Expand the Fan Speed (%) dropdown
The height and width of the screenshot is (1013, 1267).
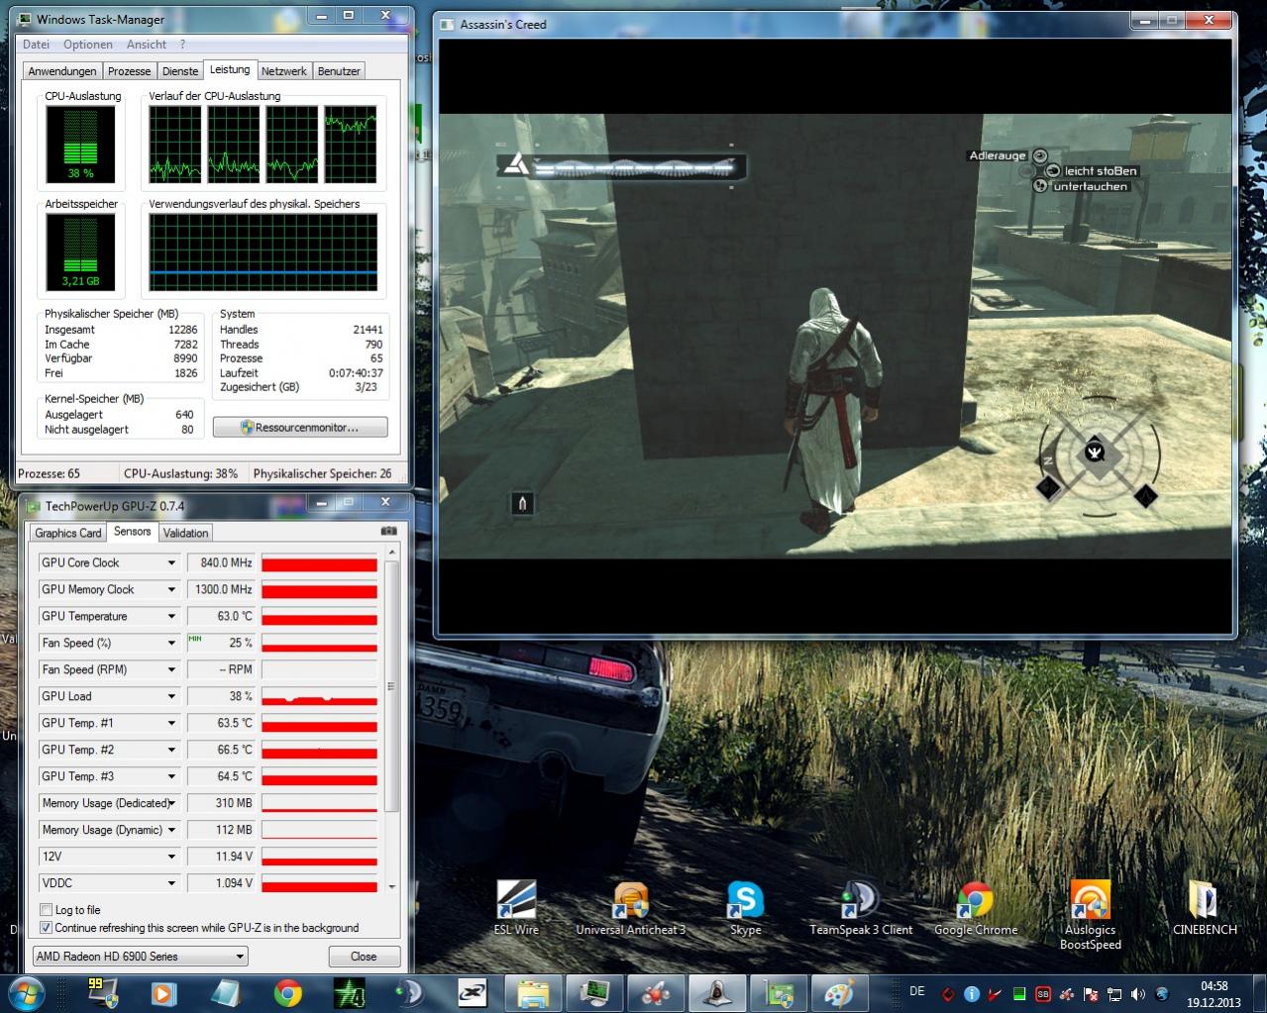171,643
